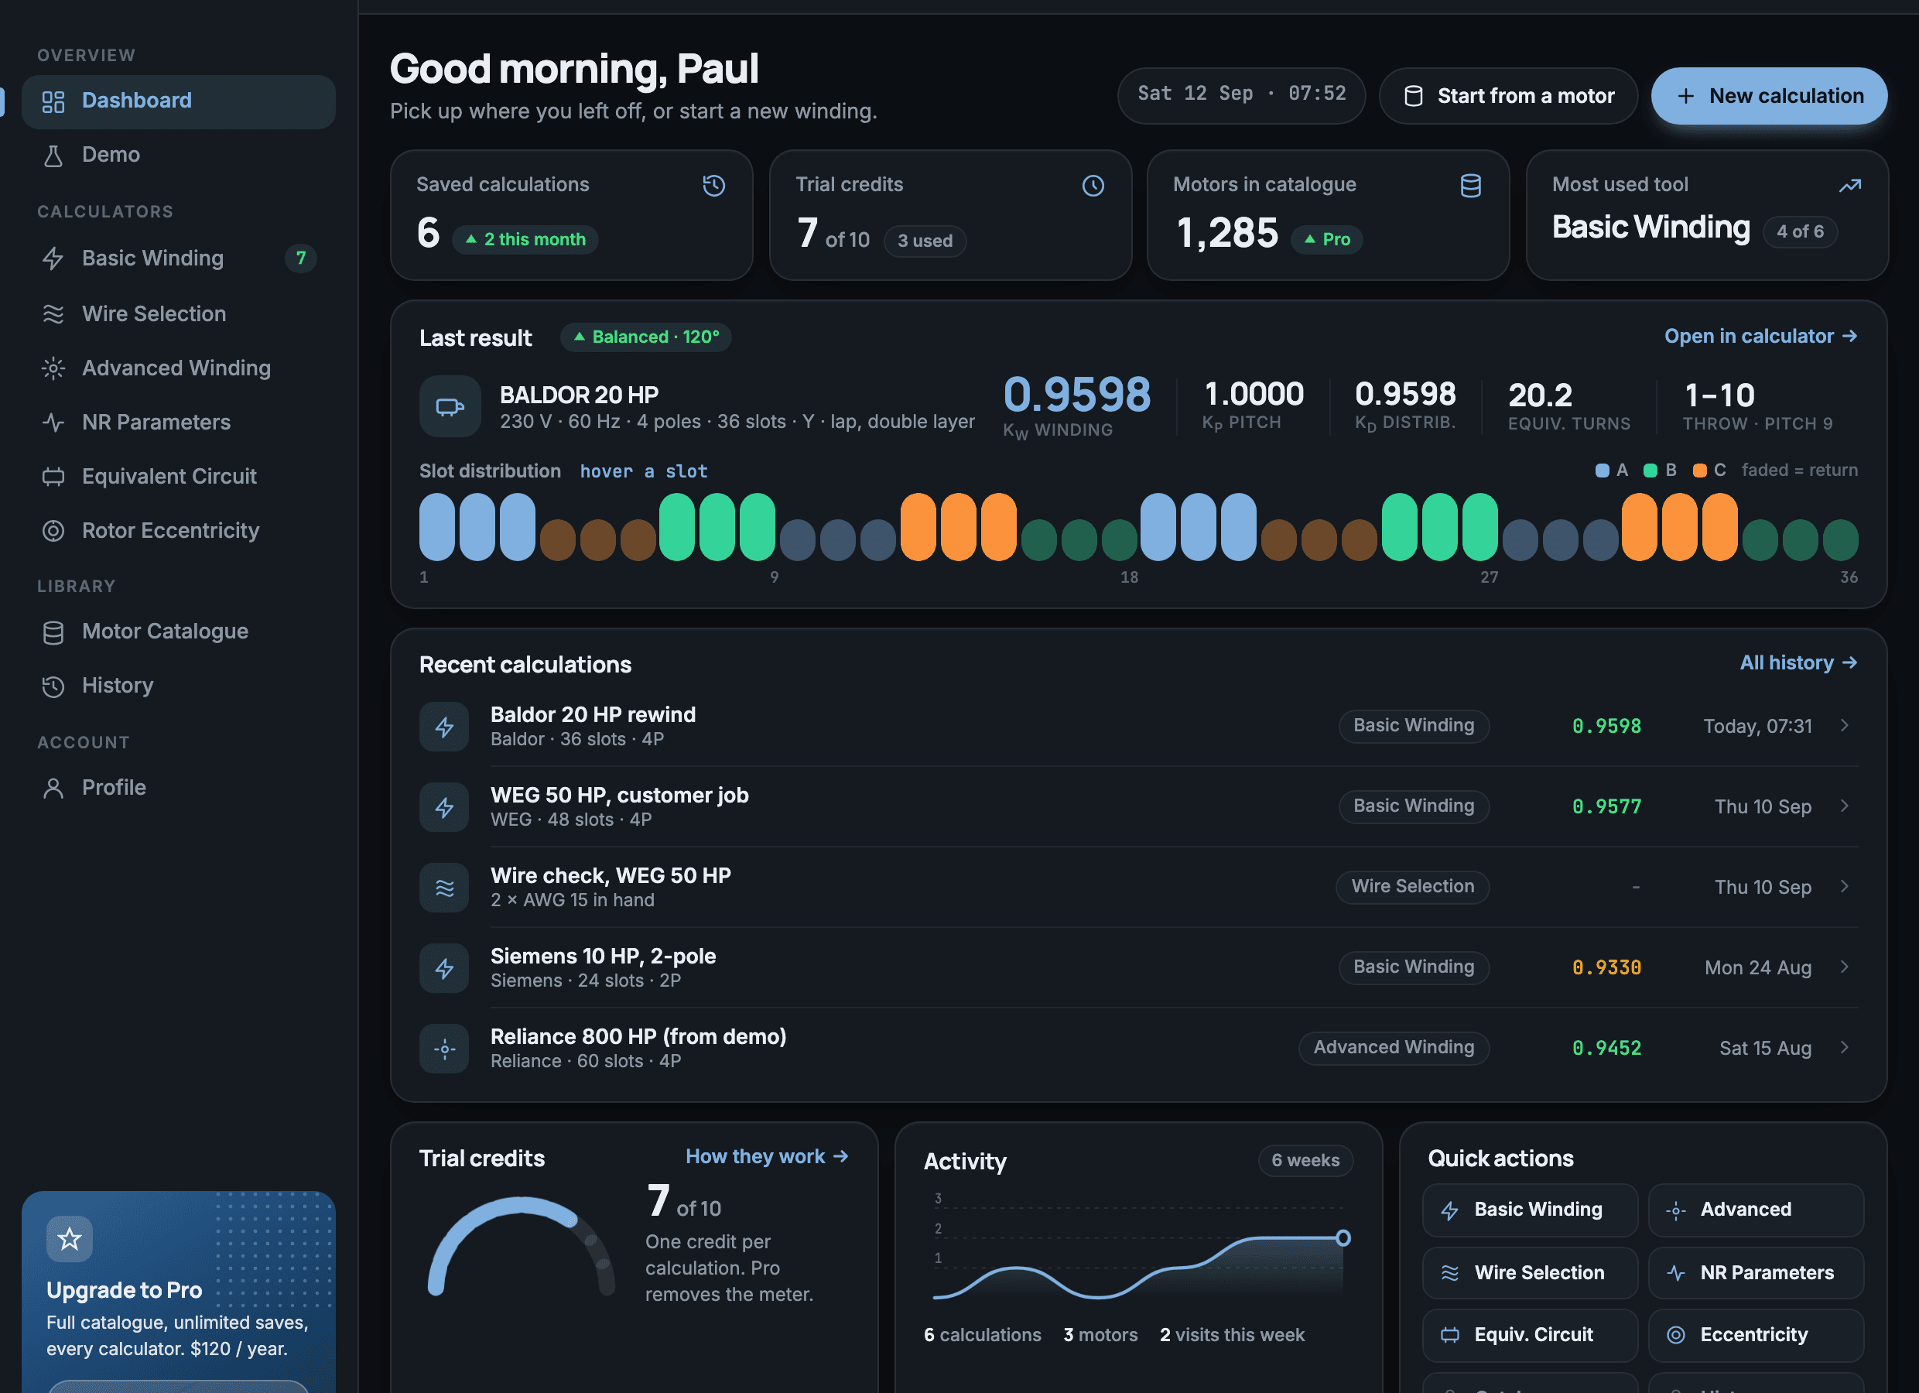The image size is (1919, 1393).
Task: Click the New calculation button
Action: tap(1768, 96)
